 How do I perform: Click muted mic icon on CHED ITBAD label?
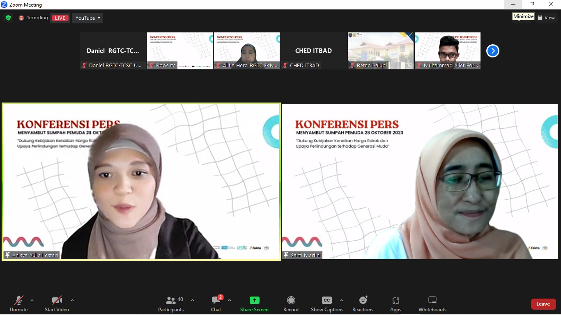coord(285,66)
